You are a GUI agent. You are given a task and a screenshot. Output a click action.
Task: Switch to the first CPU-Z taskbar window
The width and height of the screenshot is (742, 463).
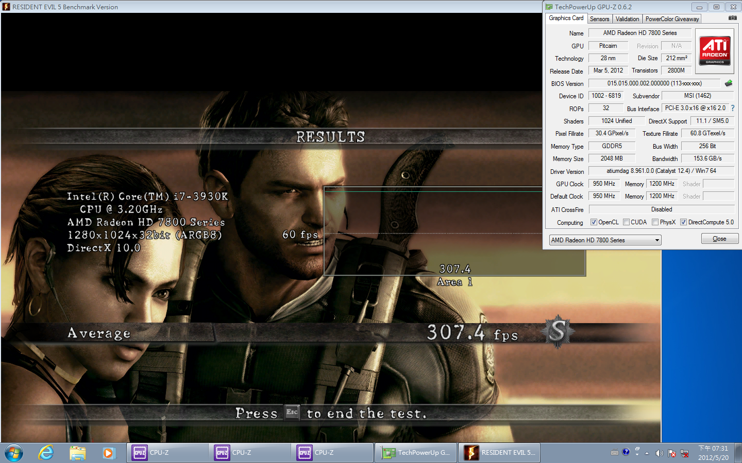pos(167,453)
